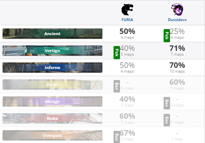The image size is (205, 143).
Task: Open the FURIA team name link
Action: (x=127, y=20)
